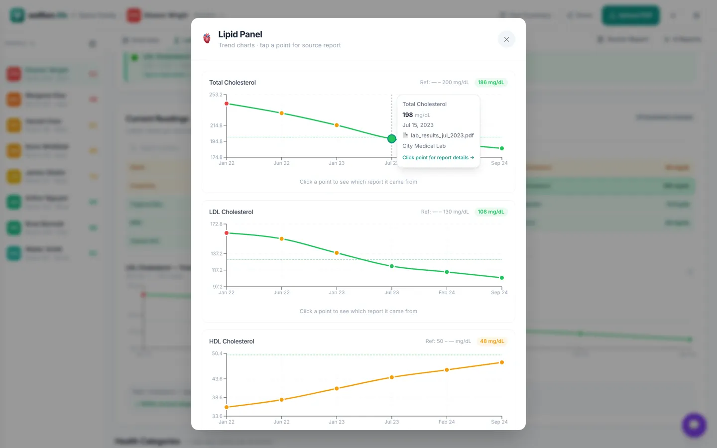
Task: Select the Sep 24 point on HDL Cholesterol chart
Action: click(x=502, y=362)
